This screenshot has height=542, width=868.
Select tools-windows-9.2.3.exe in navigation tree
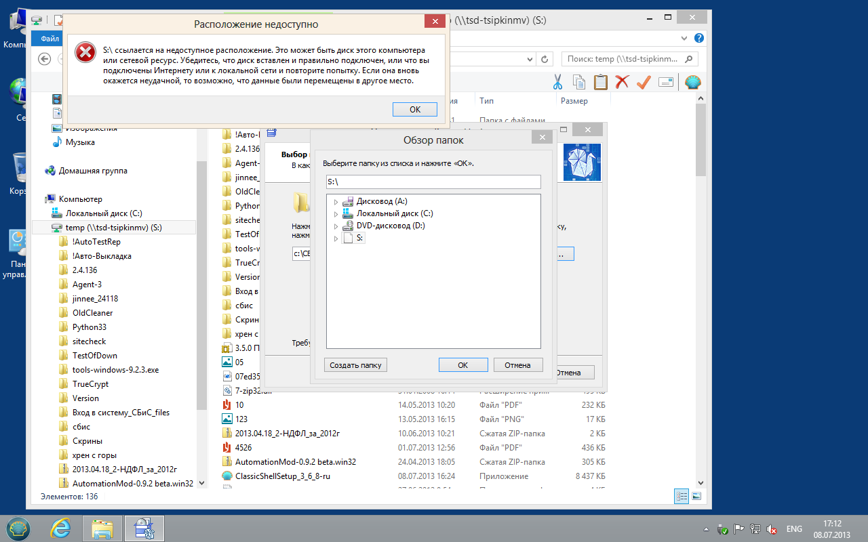point(115,370)
